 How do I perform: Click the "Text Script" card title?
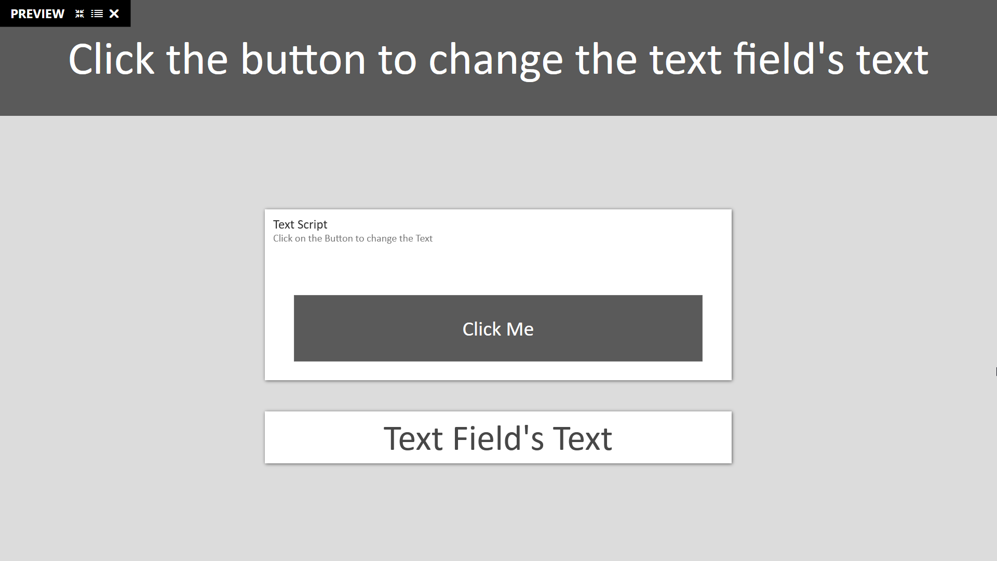coord(300,224)
